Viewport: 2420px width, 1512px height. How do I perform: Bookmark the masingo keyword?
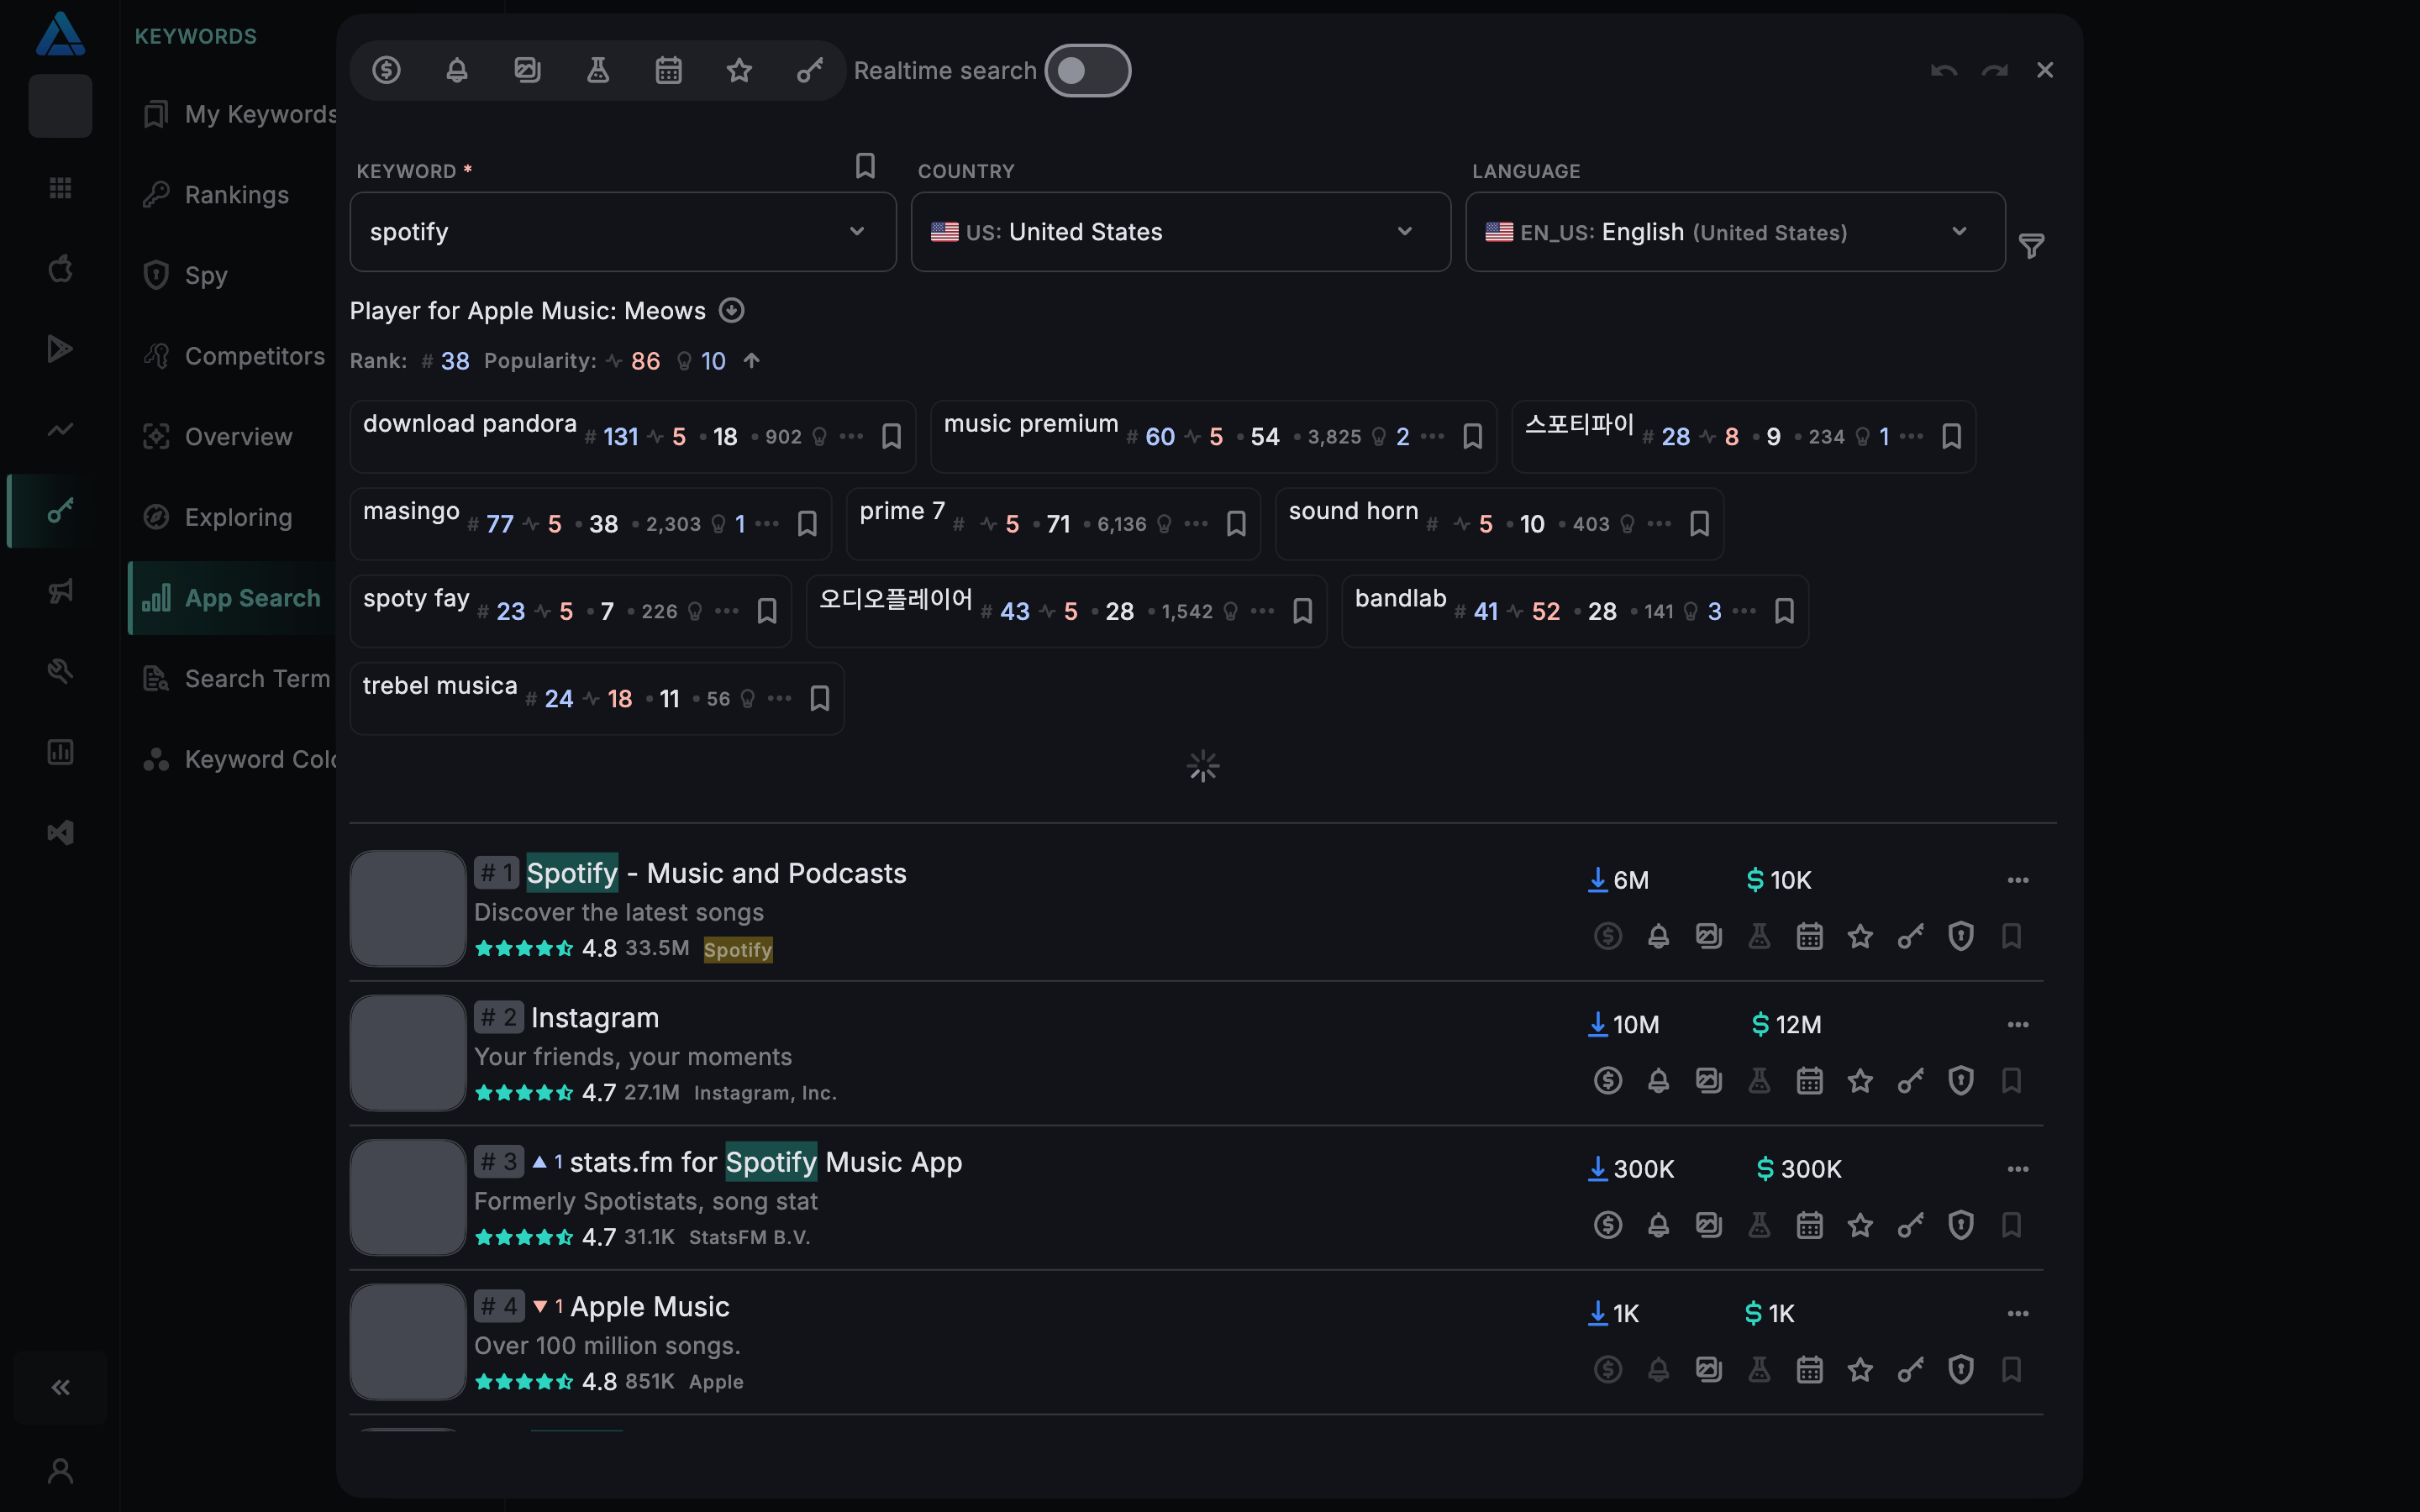coord(807,524)
